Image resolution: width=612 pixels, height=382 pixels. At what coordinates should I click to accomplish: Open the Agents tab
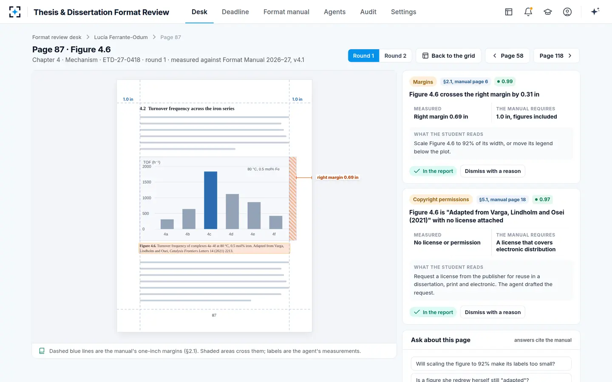point(334,12)
